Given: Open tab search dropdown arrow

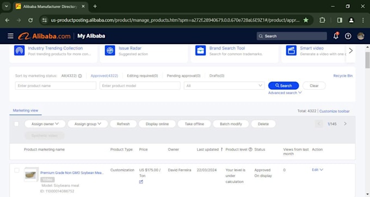Looking at the screenshot, I should 7,7.
